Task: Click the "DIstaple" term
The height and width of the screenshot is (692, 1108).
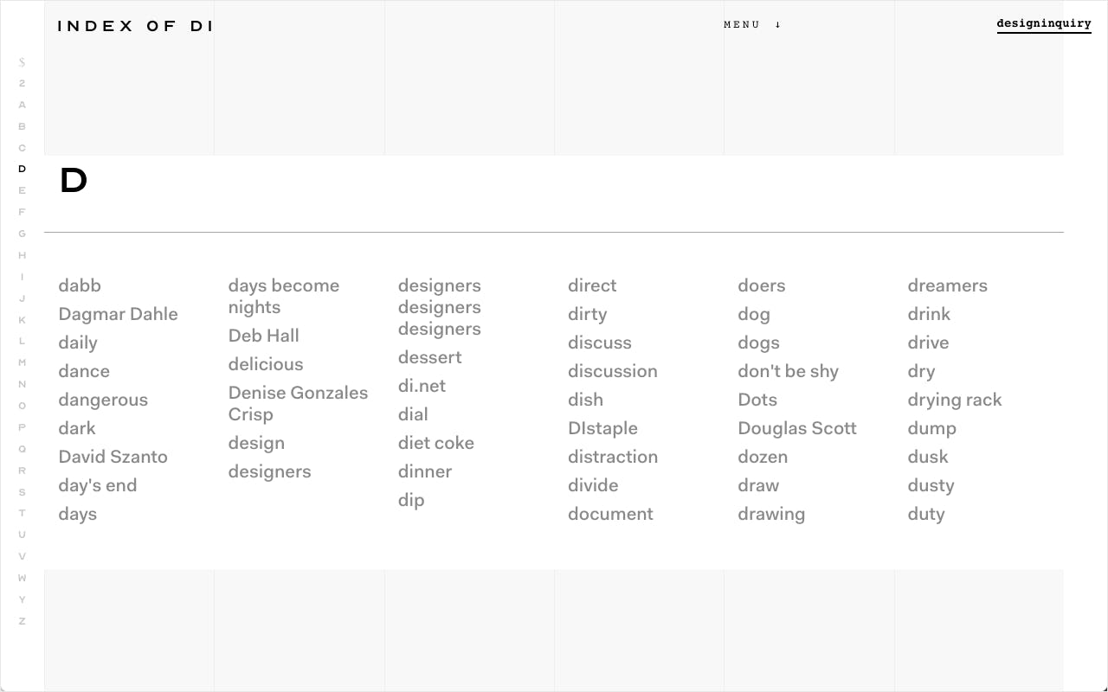Action: click(602, 428)
